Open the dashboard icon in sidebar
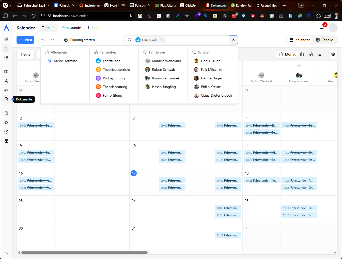The width and height of the screenshot is (342, 259). coord(6,39)
